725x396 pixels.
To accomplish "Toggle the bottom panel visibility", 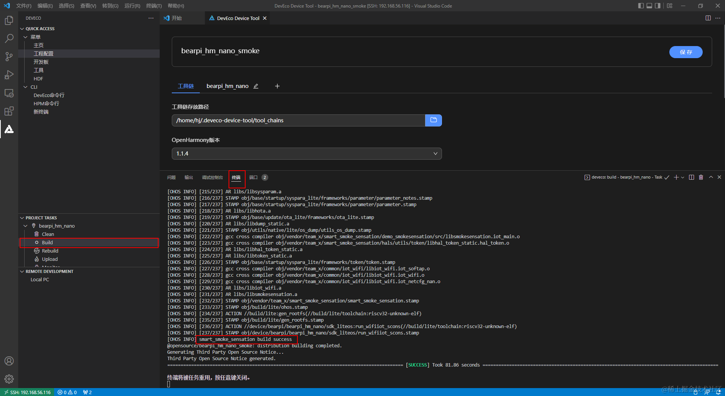I will (649, 6).
